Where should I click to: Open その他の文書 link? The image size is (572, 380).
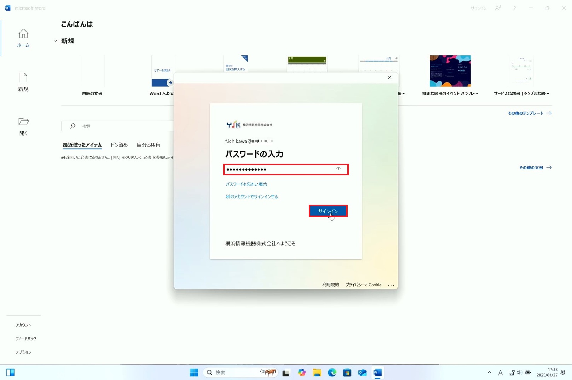(535, 167)
